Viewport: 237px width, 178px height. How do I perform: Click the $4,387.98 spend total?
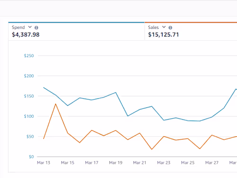coord(26,35)
